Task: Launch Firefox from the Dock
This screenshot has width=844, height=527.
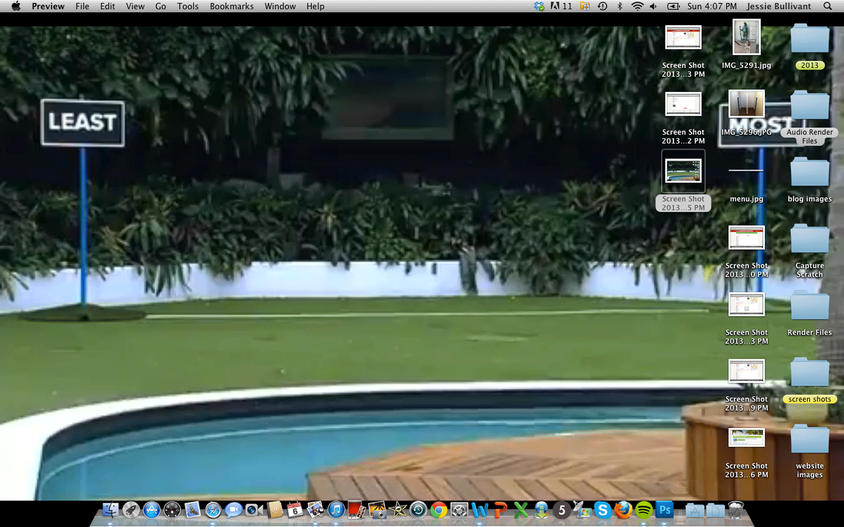Action: [623, 510]
